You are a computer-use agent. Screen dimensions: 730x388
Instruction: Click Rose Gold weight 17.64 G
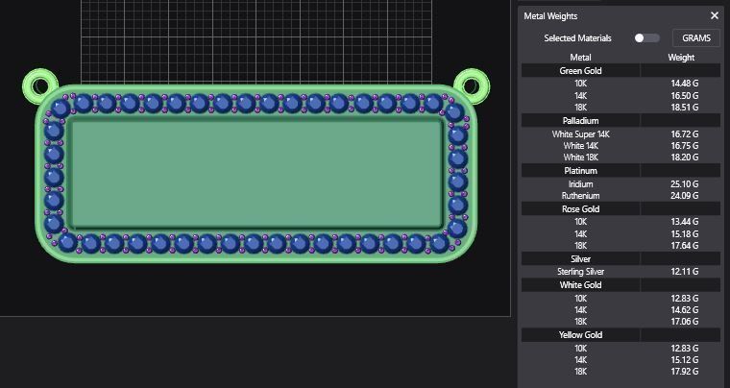(684, 246)
